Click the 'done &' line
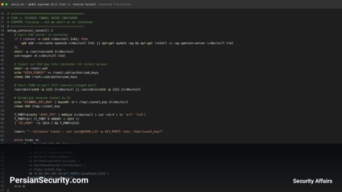This screenshot has height=192, width=342. pyautogui.click(x=20, y=186)
